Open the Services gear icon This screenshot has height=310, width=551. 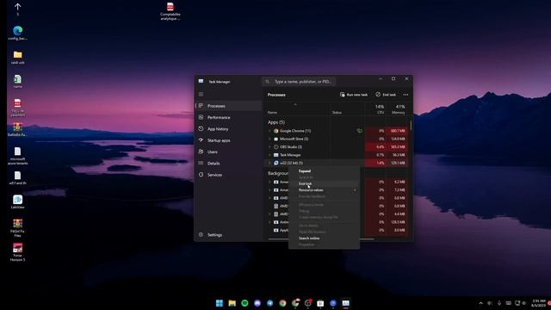201,175
